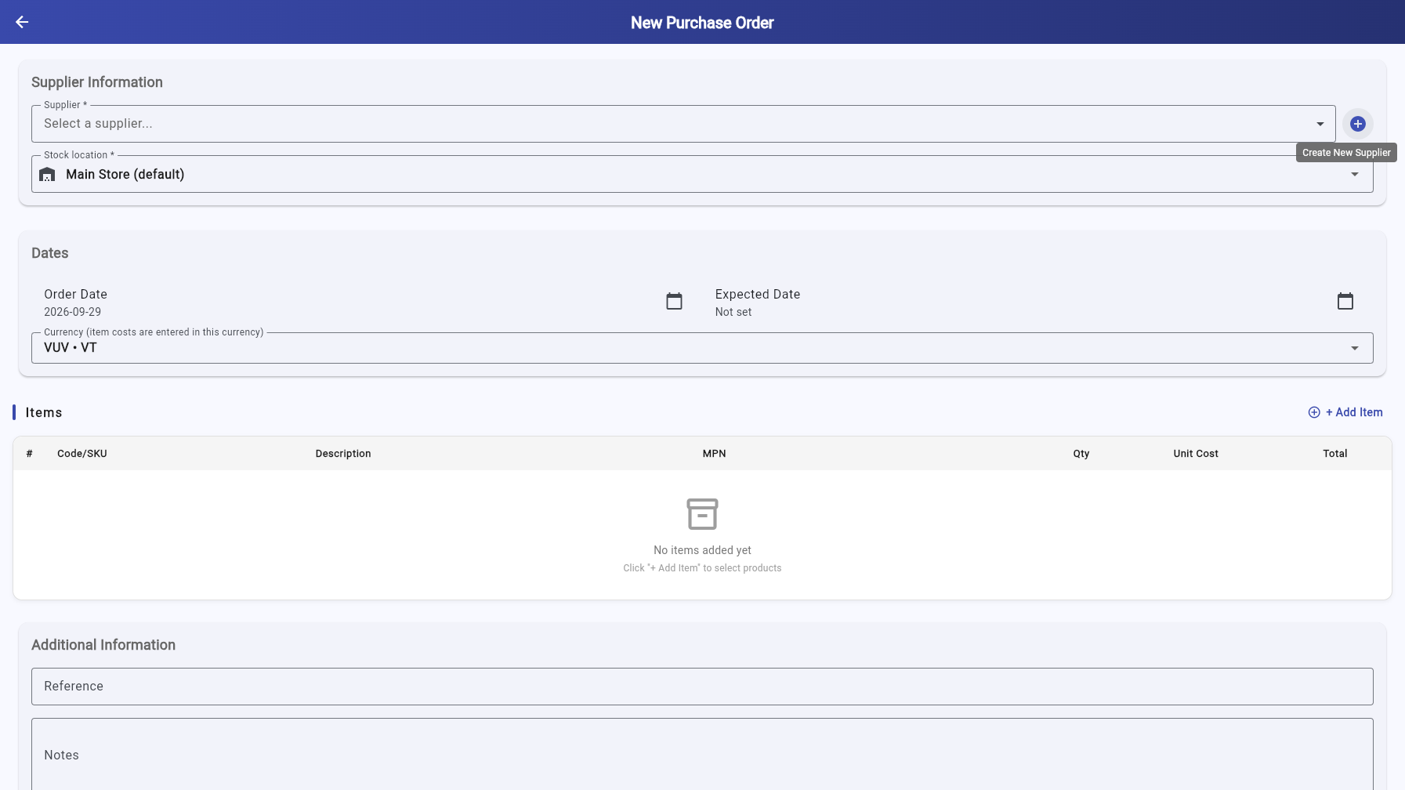Open the Expected Date calendar picker
1405x790 pixels.
point(1345,301)
